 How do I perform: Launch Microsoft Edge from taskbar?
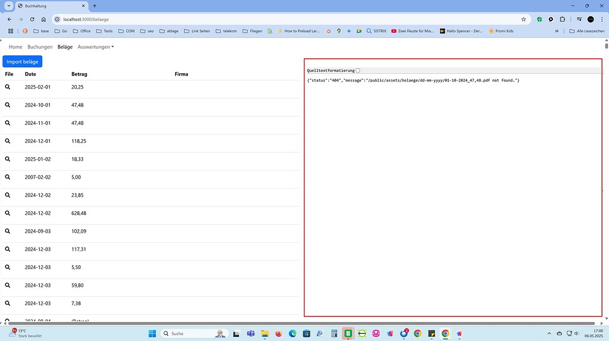tap(293, 333)
